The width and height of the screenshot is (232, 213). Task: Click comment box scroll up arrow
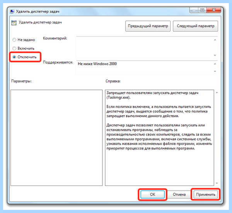pyautogui.click(x=215, y=40)
